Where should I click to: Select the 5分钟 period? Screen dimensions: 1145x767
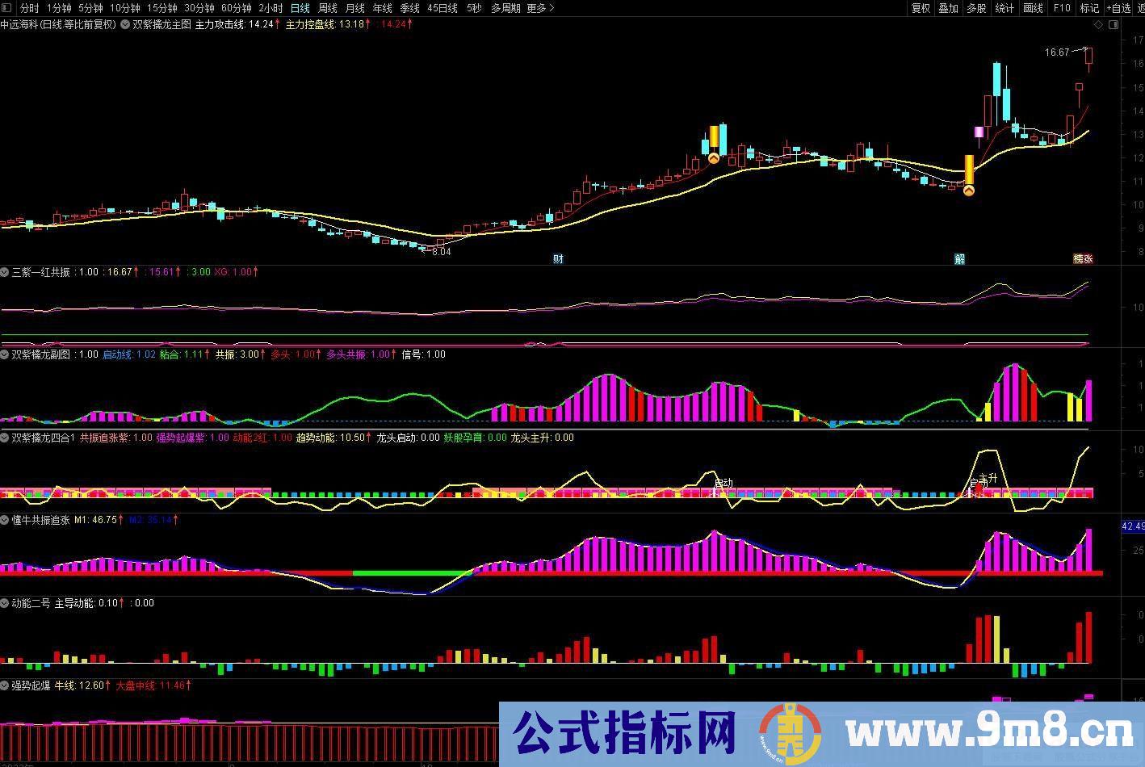91,8
